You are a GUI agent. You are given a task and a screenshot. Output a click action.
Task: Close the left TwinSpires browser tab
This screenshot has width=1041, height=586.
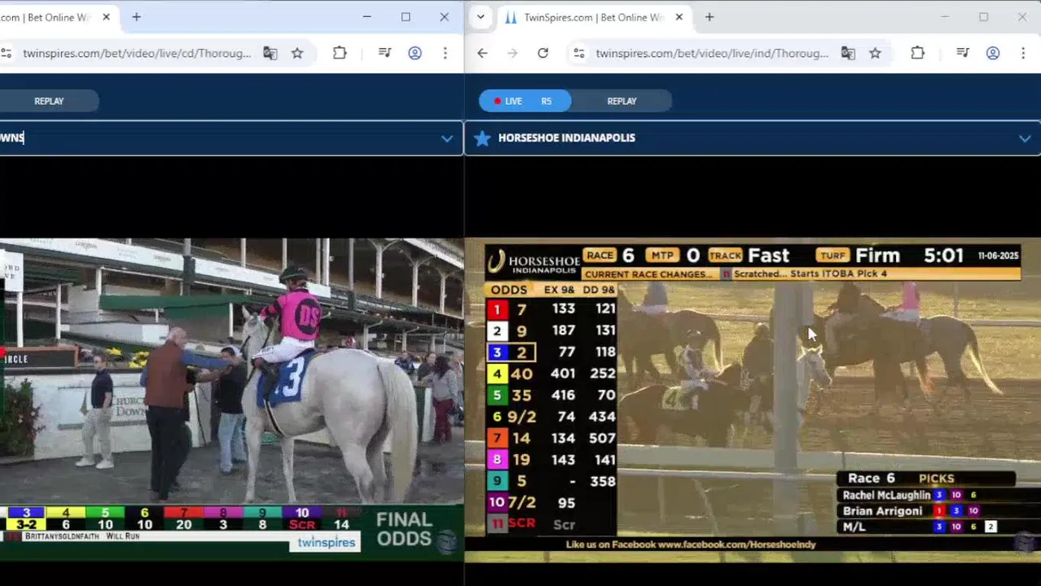pyautogui.click(x=106, y=17)
